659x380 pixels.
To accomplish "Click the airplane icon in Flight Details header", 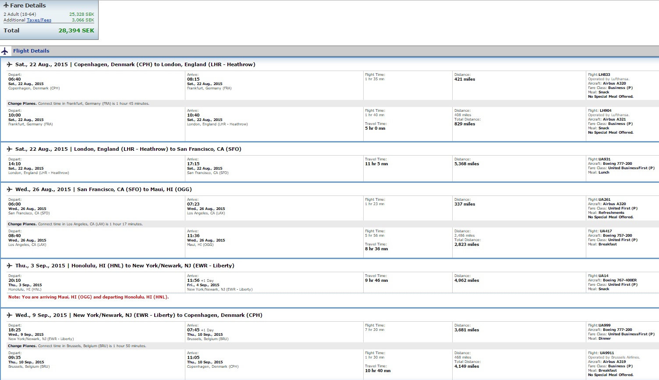I will click(5, 51).
